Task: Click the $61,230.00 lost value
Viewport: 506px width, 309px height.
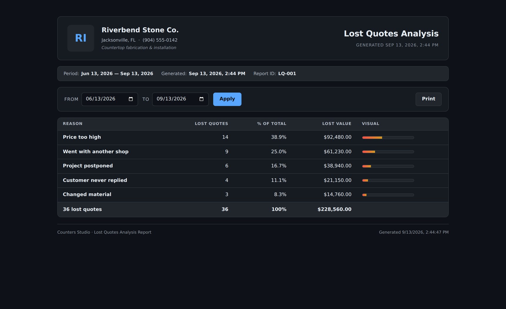Action: tap(337, 152)
